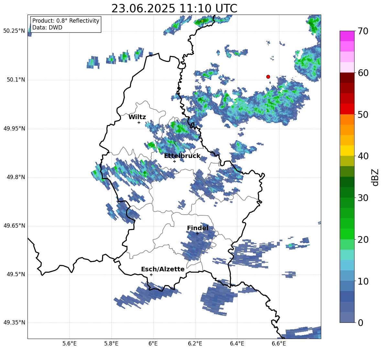The width and height of the screenshot is (383, 350).
Task: Click the magenta top colorbar segment
Action: (347, 36)
